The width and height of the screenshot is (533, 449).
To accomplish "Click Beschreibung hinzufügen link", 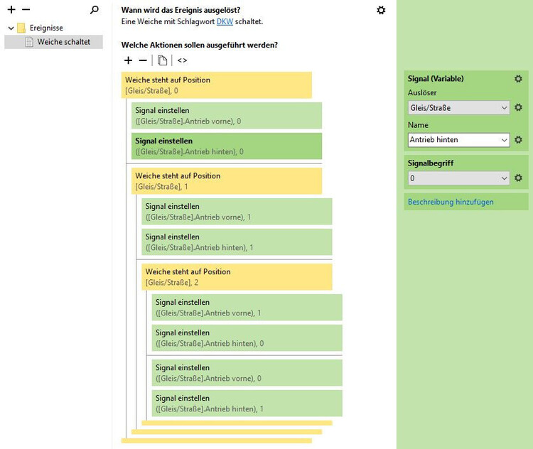I will point(451,202).
